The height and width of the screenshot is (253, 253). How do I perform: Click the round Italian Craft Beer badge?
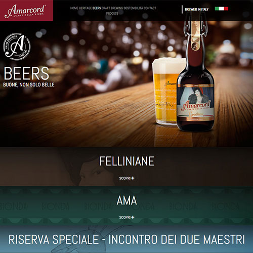pos(17,47)
